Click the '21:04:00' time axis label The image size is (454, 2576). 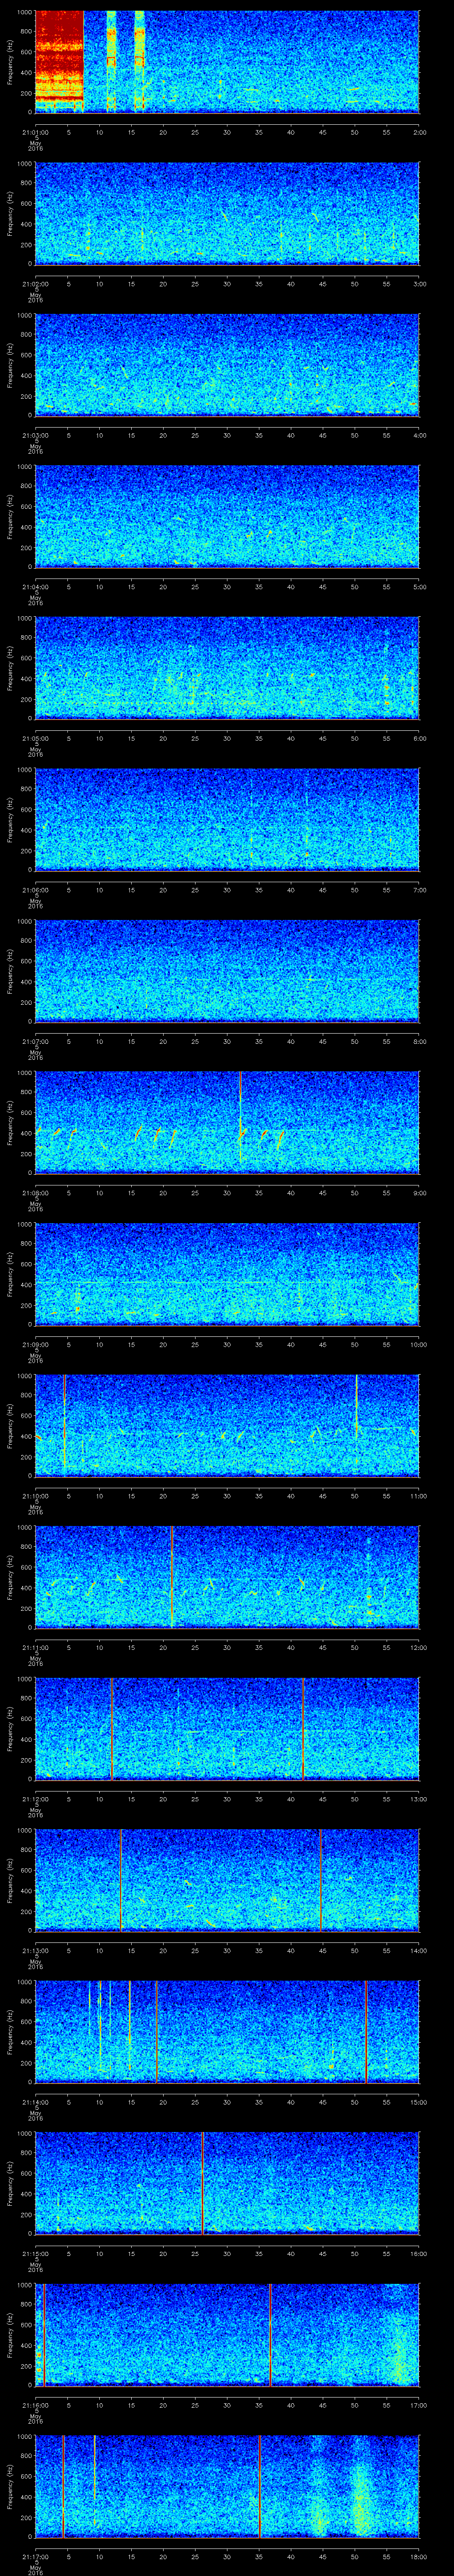tap(35, 587)
